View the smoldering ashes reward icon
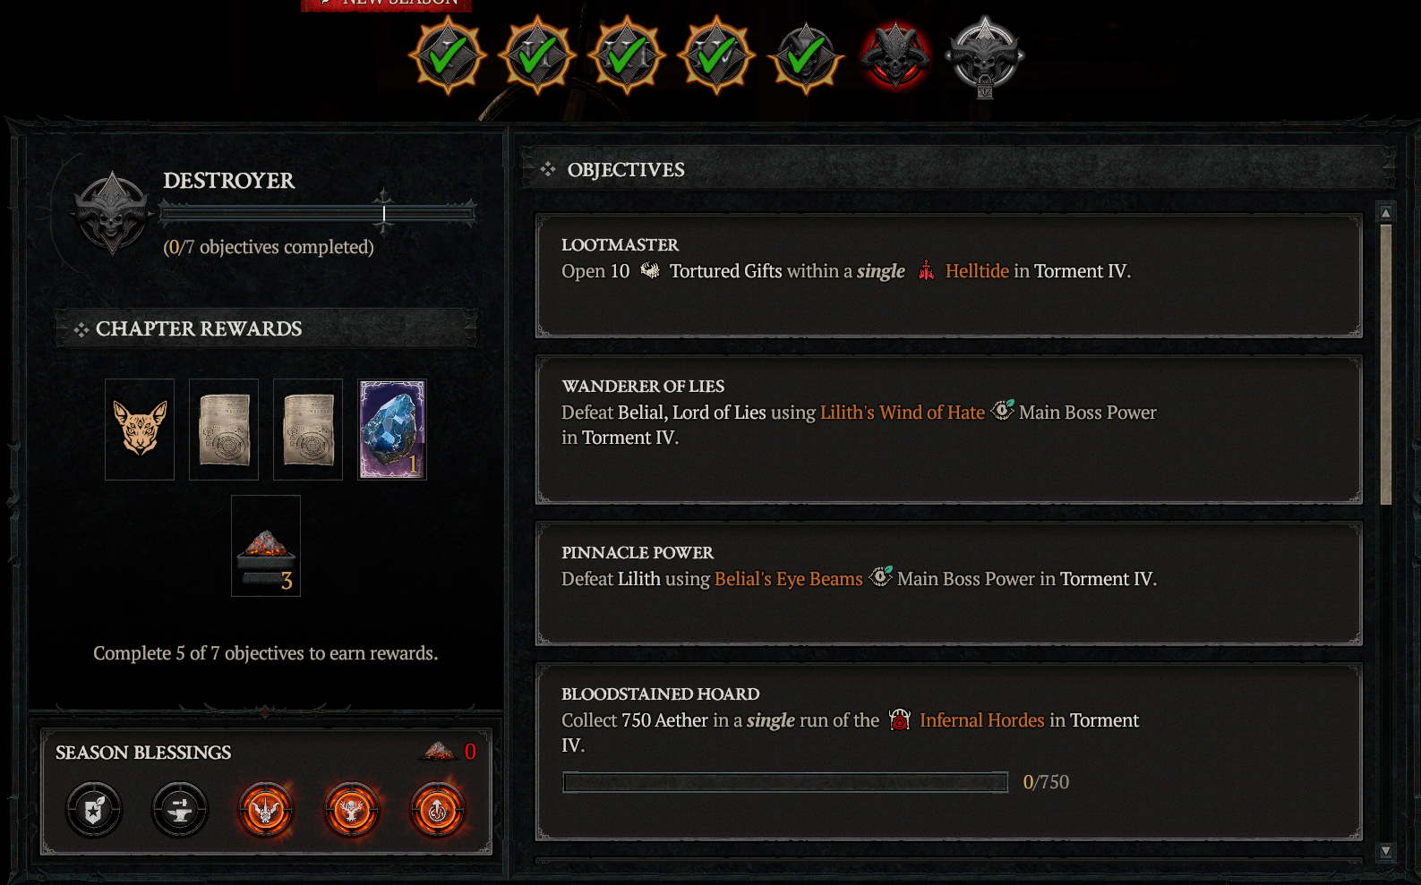This screenshot has width=1421, height=885. [x=266, y=546]
